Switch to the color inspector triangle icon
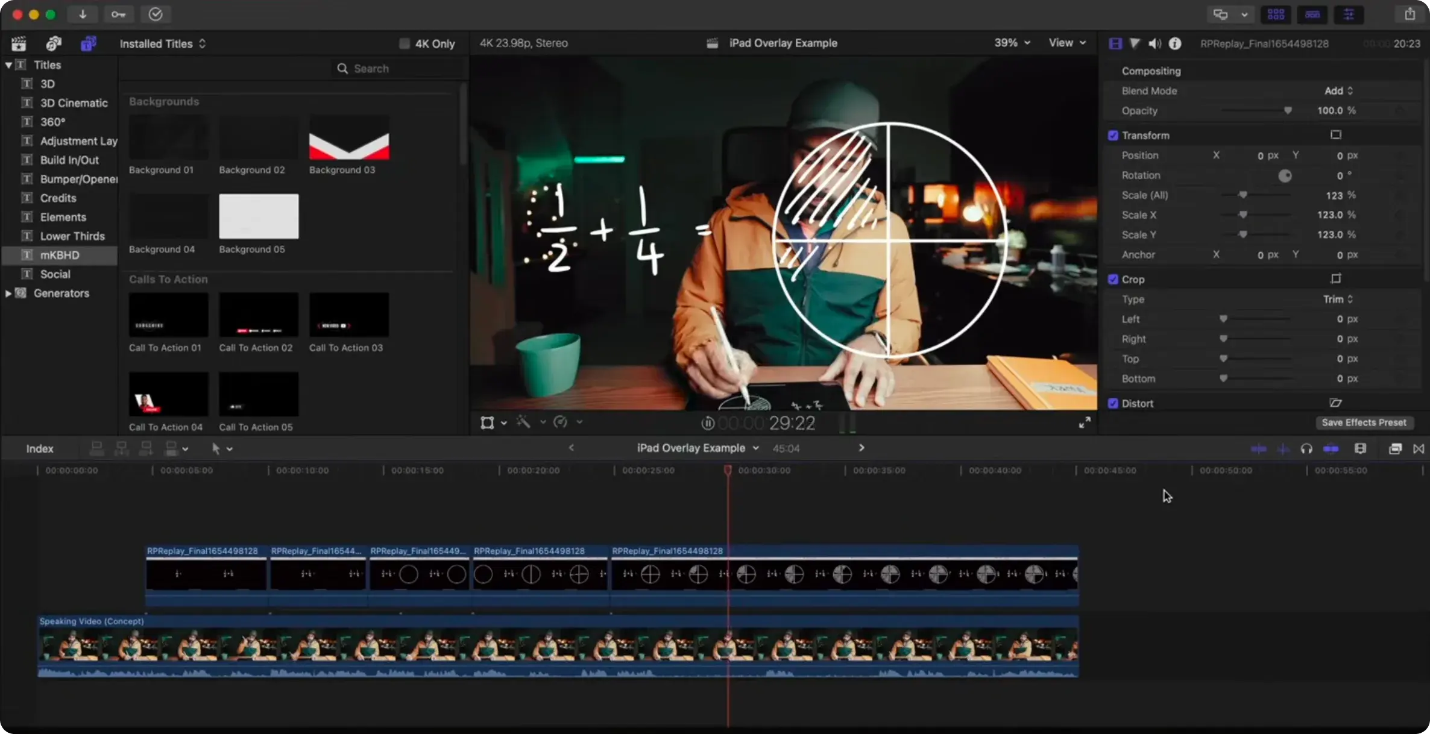 coord(1135,43)
